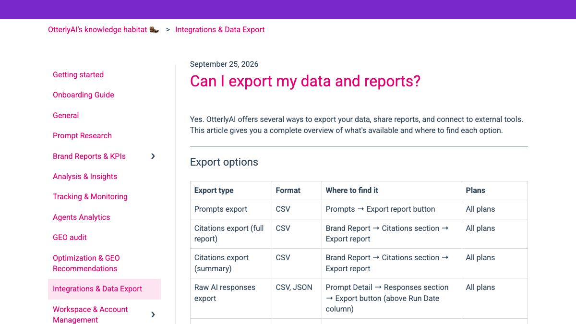
Task: Click the otter emoji in the breadcrumb
Action: 154,29
